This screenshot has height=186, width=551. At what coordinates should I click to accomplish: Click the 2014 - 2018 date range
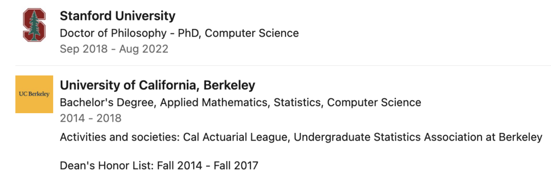(x=91, y=118)
